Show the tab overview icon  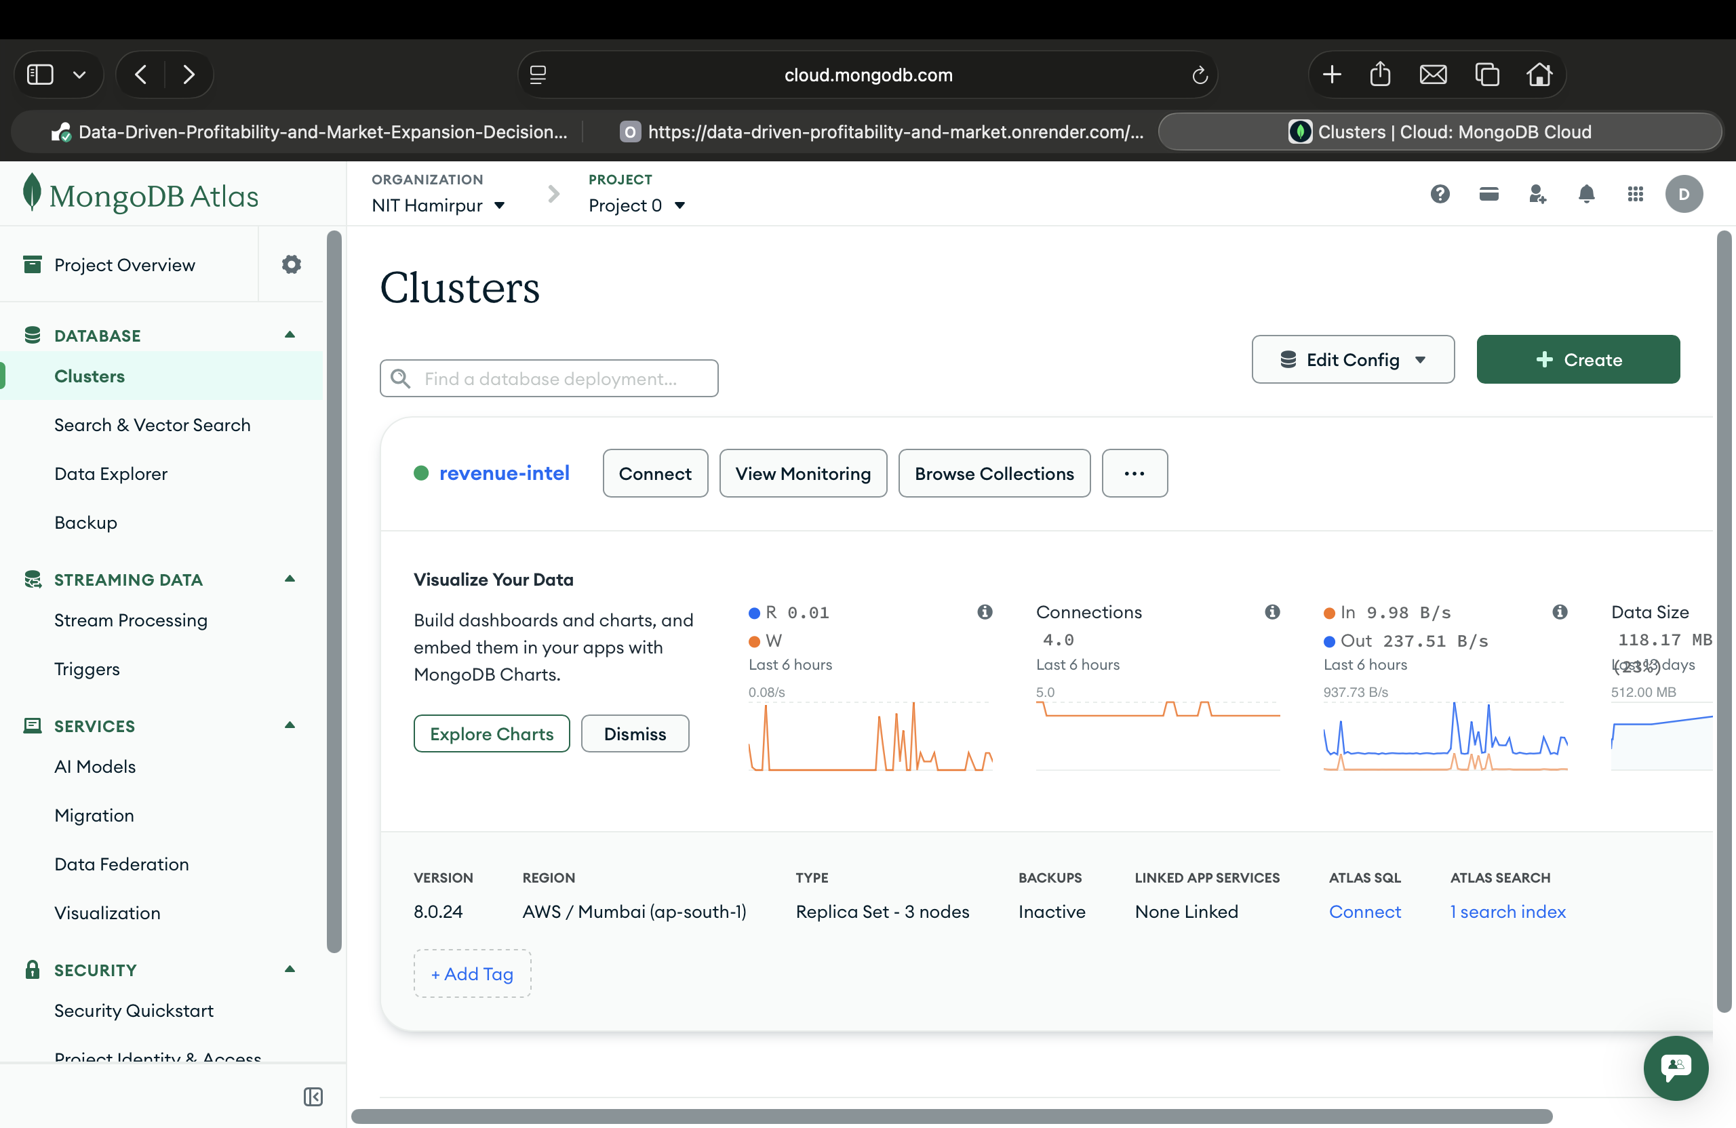[x=1487, y=75]
